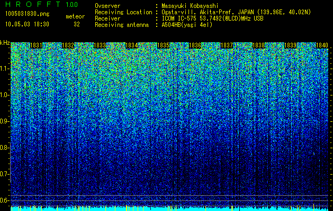Click the cyan signal level strip
This screenshot has height=211, width=333.
click(x=169, y=209)
